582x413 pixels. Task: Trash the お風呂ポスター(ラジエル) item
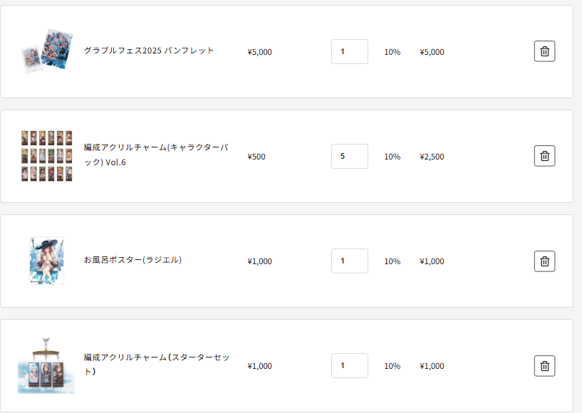[544, 261]
